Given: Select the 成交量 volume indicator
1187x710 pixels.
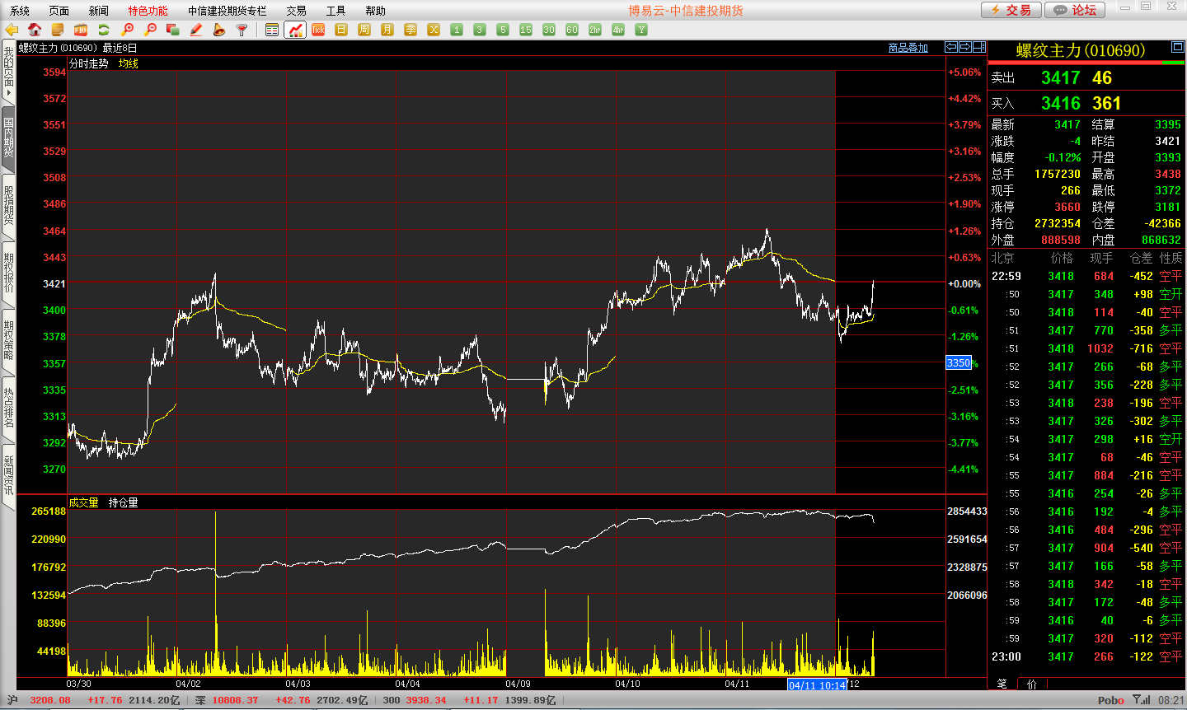Looking at the screenshot, I should tap(83, 502).
